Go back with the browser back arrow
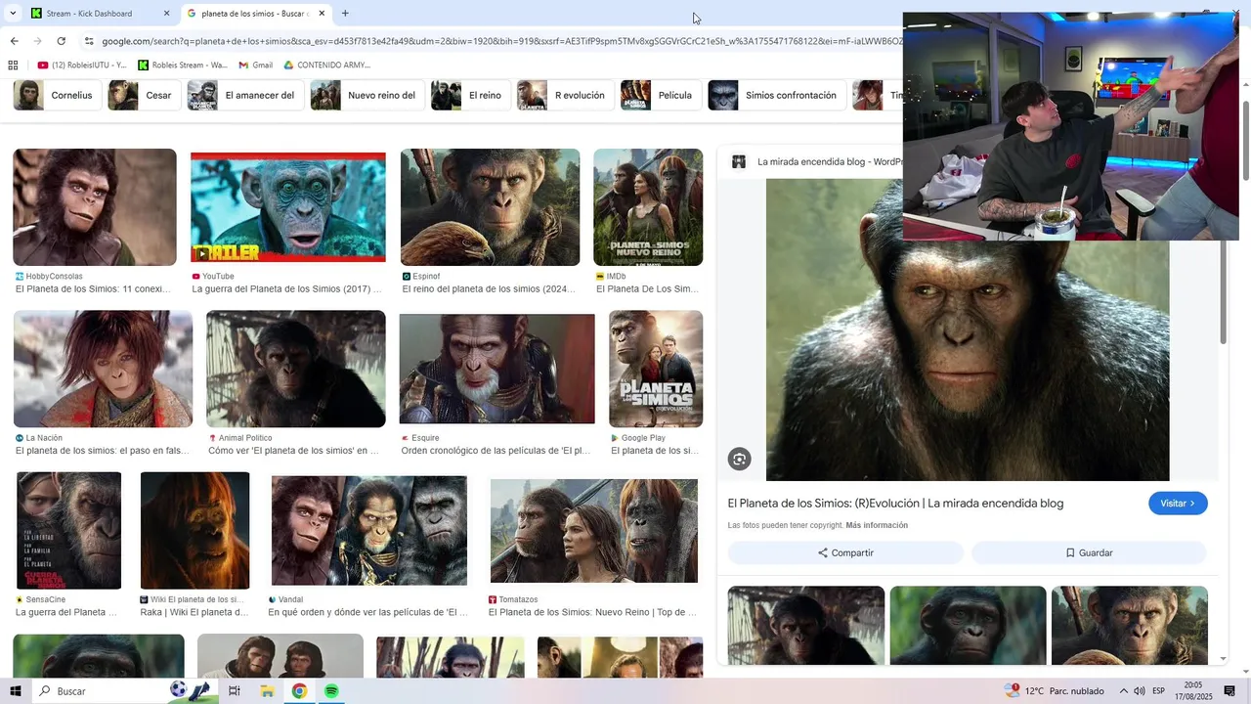 (14, 41)
